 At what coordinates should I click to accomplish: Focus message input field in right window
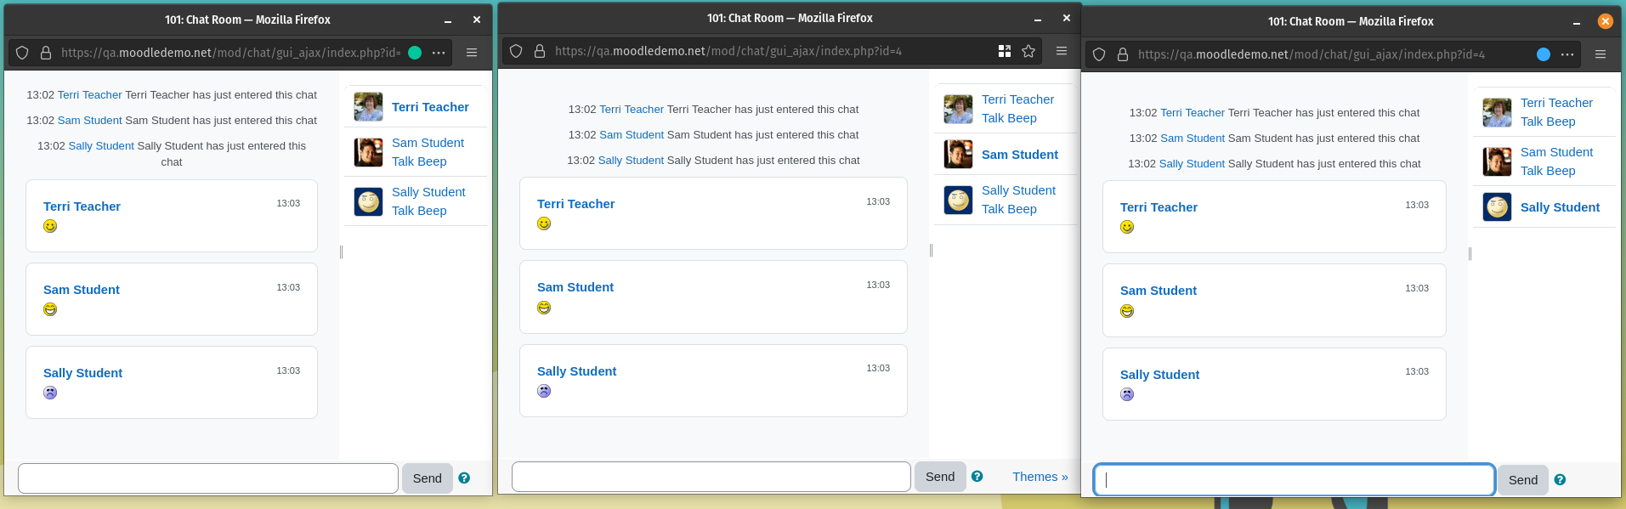pyautogui.click(x=1295, y=480)
